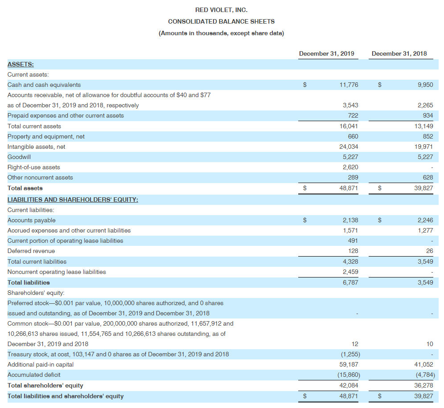Viewport: 444px width, 408px height.
Task: Pick additional paid-in capital value 59,187
Action: coord(349,364)
